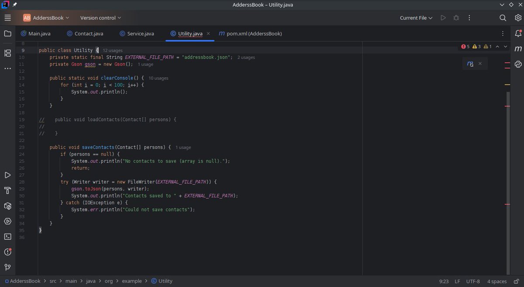Open the Problems tool window
The image size is (524, 287).
click(7, 252)
